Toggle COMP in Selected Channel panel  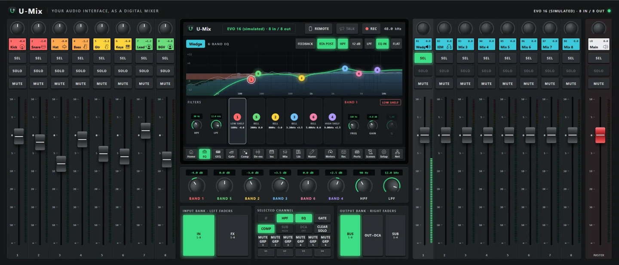(x=266, y=228)
